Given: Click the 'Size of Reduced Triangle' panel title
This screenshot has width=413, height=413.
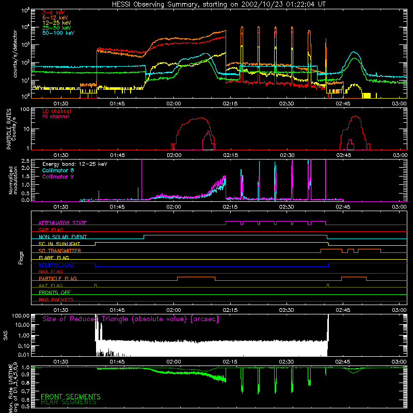Looking at the screenshot, I should pyautogui.click(x=131, y=319).
